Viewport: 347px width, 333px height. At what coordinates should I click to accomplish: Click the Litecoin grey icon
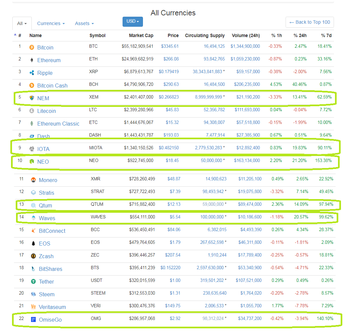[32, 111]
